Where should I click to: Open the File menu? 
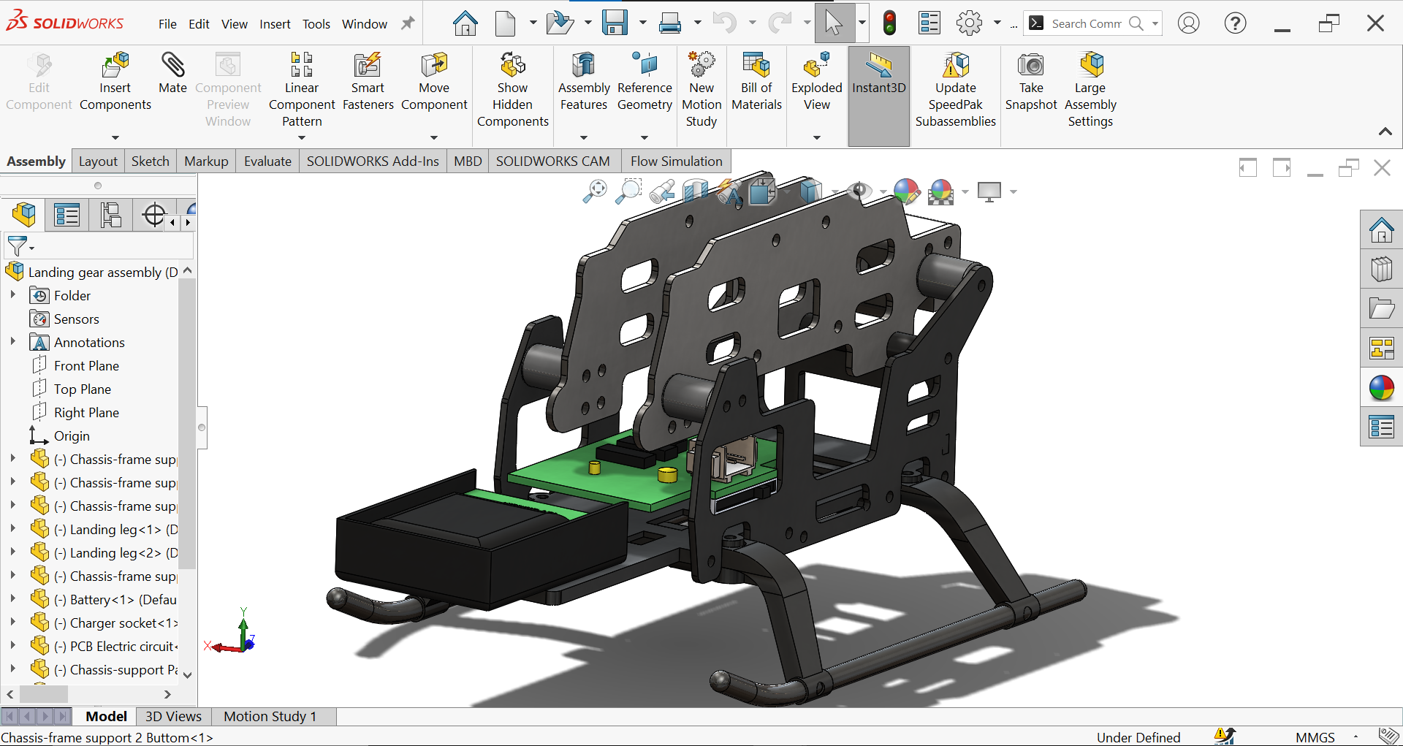tap(167, 24)
